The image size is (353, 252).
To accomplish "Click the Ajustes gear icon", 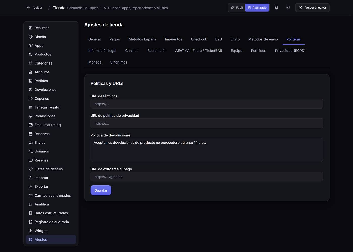I will pos(31,240).
